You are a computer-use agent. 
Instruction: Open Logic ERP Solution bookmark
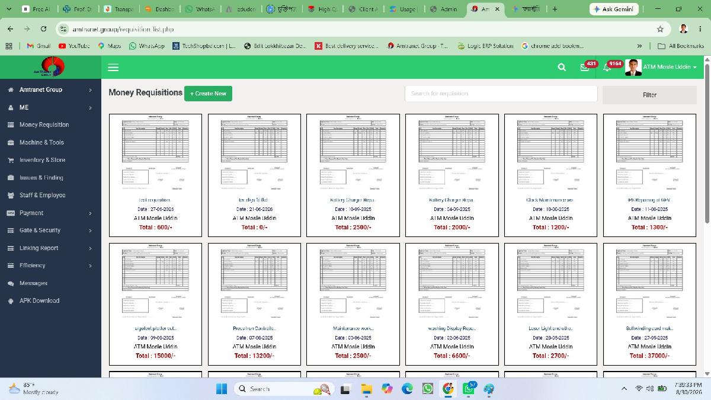pyautogui.click(x=485, y=46)
